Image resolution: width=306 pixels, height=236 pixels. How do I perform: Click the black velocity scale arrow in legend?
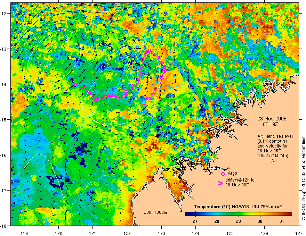click(x=269, y=161)
